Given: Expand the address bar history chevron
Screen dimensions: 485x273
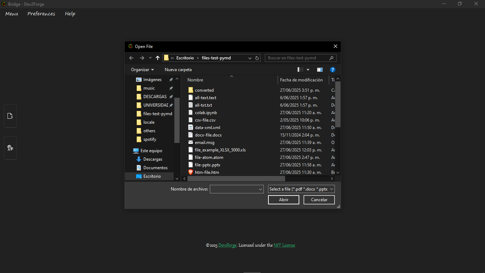Looking at the screenshot, I should [x=250, y=58].
